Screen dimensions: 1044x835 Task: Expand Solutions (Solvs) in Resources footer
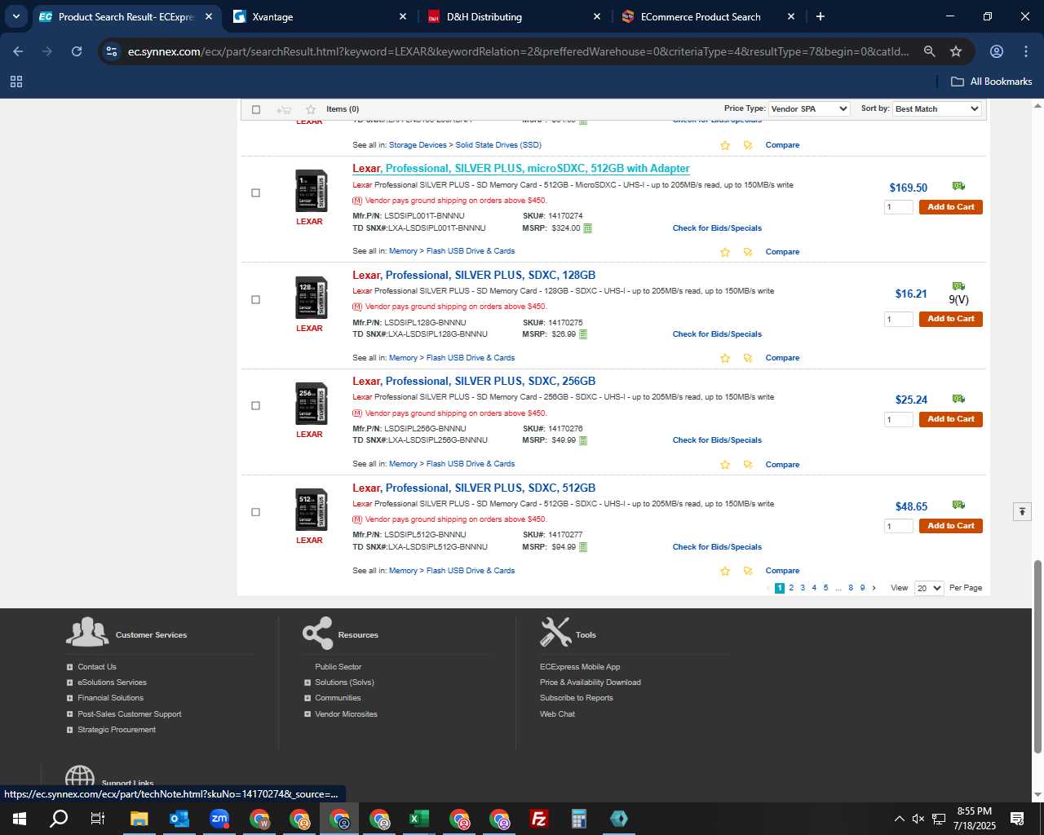307,683
